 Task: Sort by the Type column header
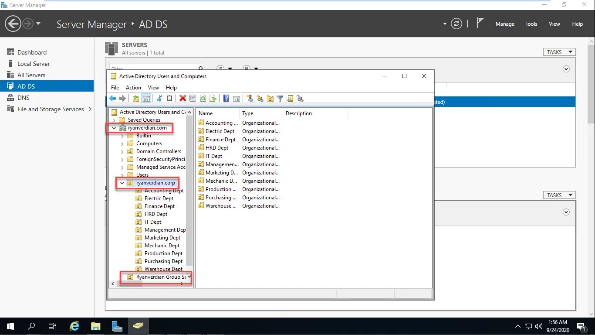261,113
